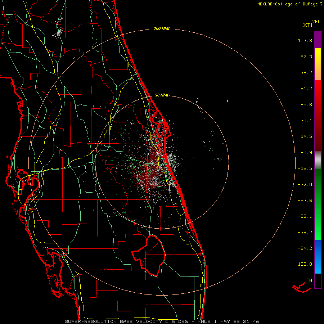Click the -32.0 legend value

pyautogui.click(x=305, y=185)
